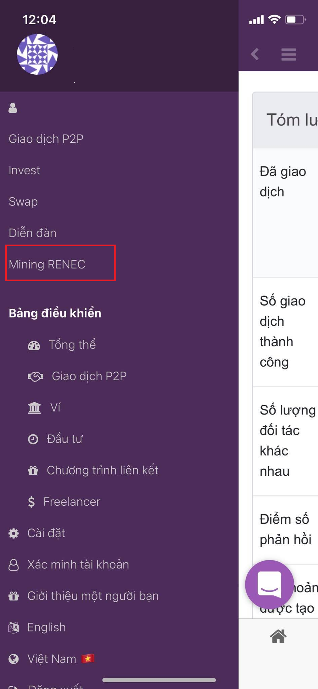The height and width of the screenshot is (689, 318).
Task: Open Xác minh tài khoản verification link
Action: click(78, 565)
